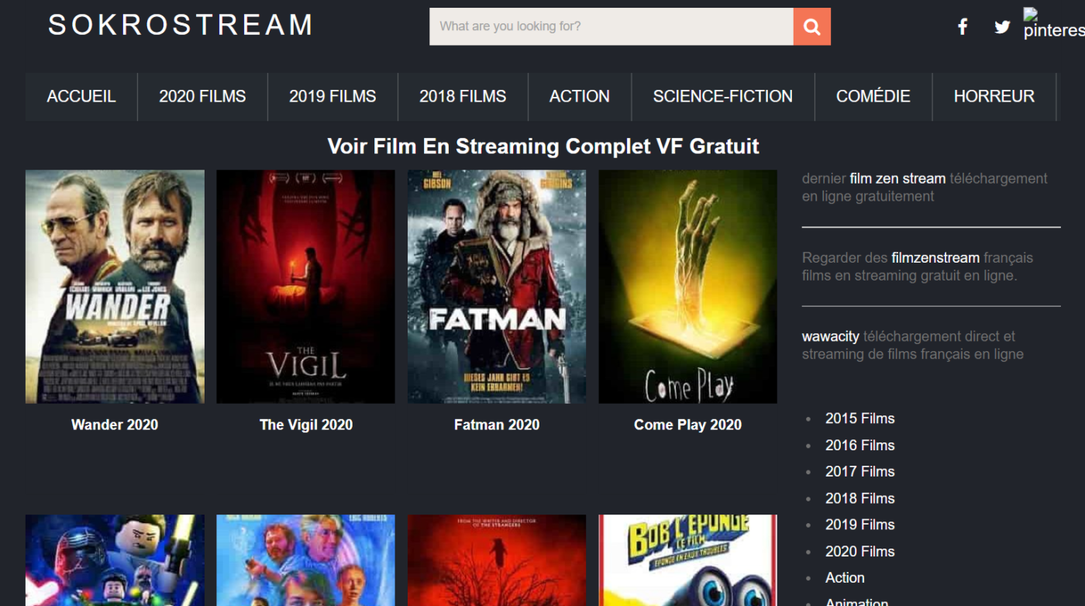Screen dimensions: 1085x606
Task: Open '2015 Films' in the sidebar list
Action: coord(860,418)
